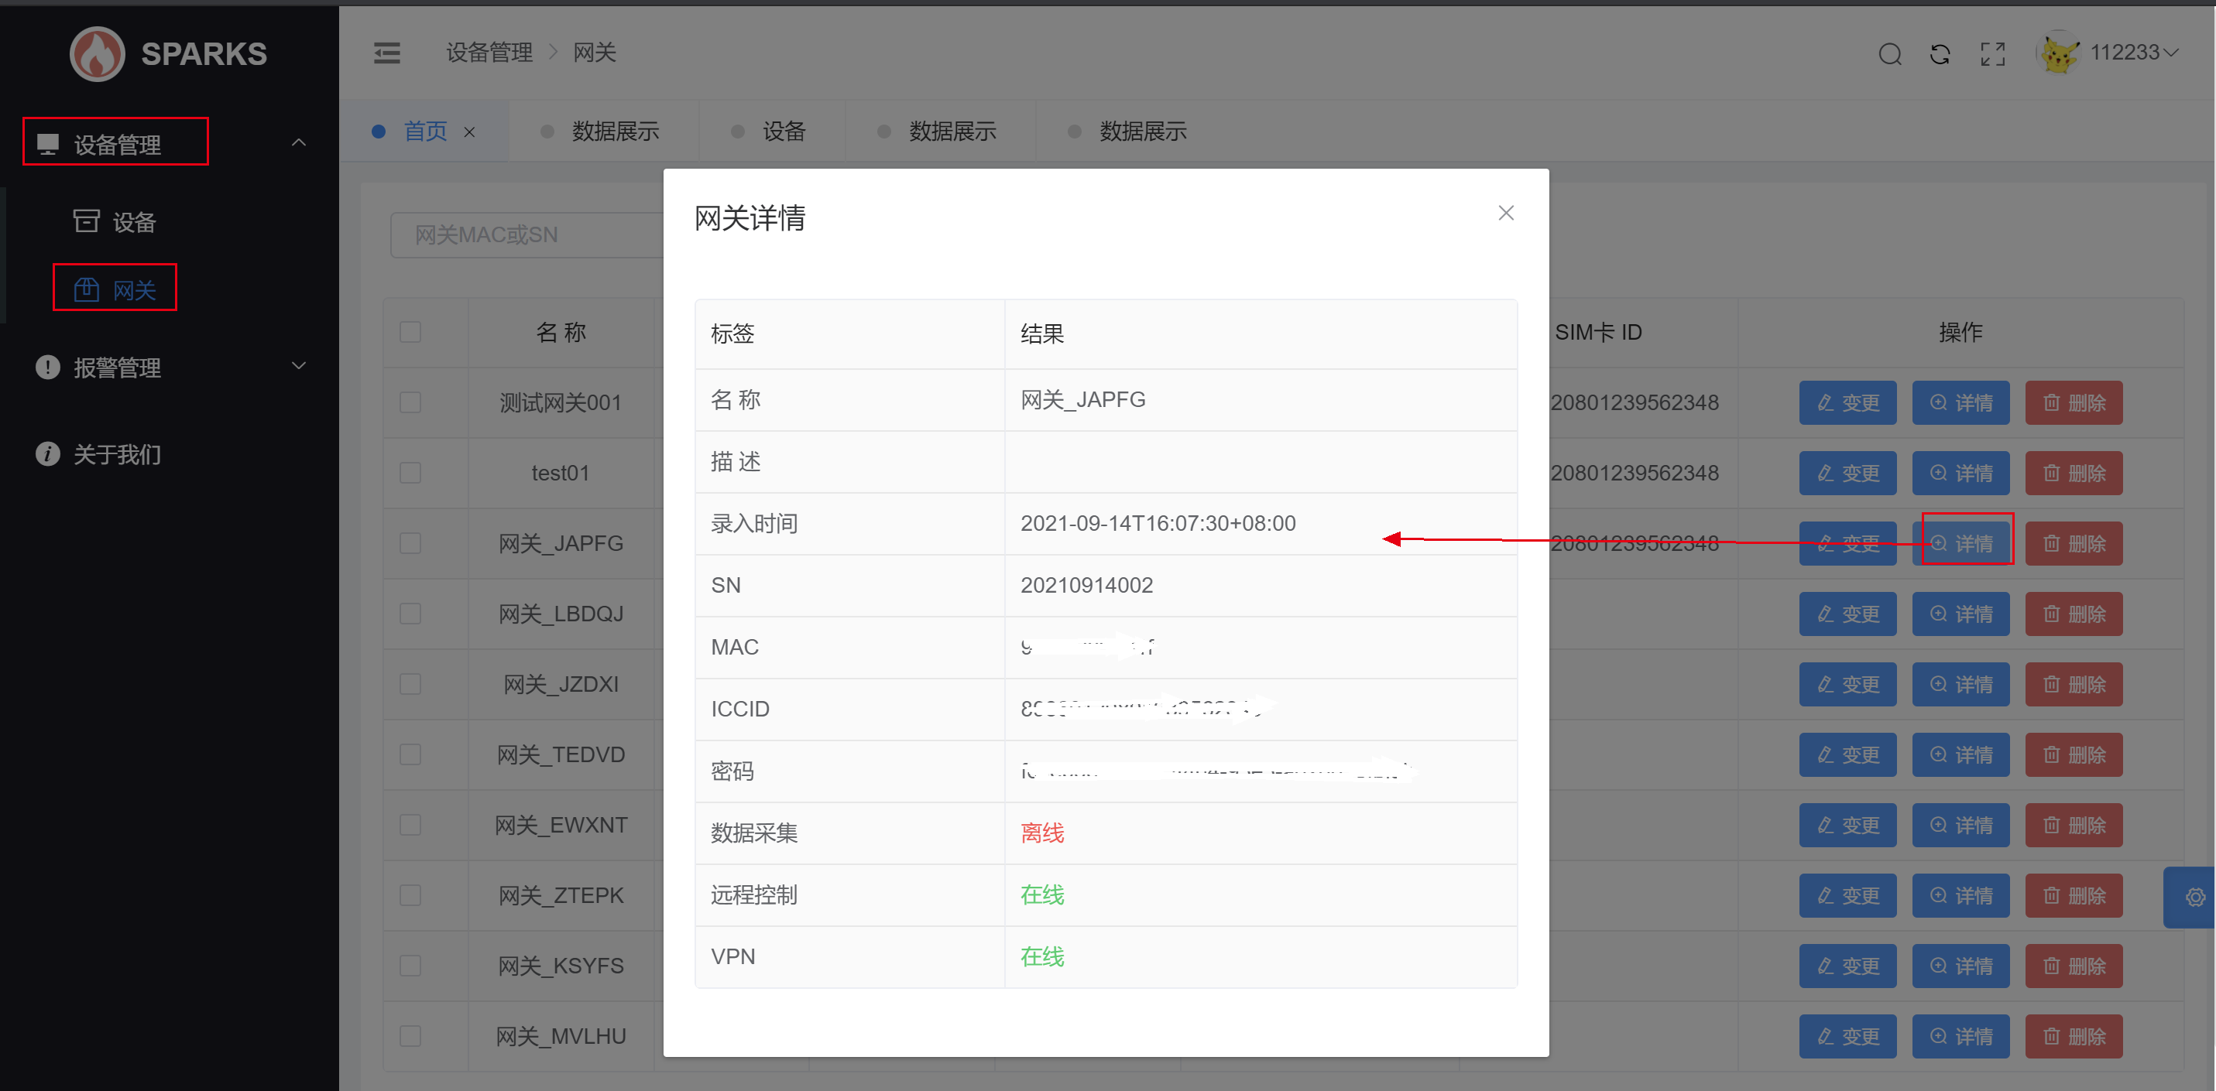Click the refresh icon in top bar
Image resolution: width=2216 pixels, height=1091 pixels.
click(1940, 54)
